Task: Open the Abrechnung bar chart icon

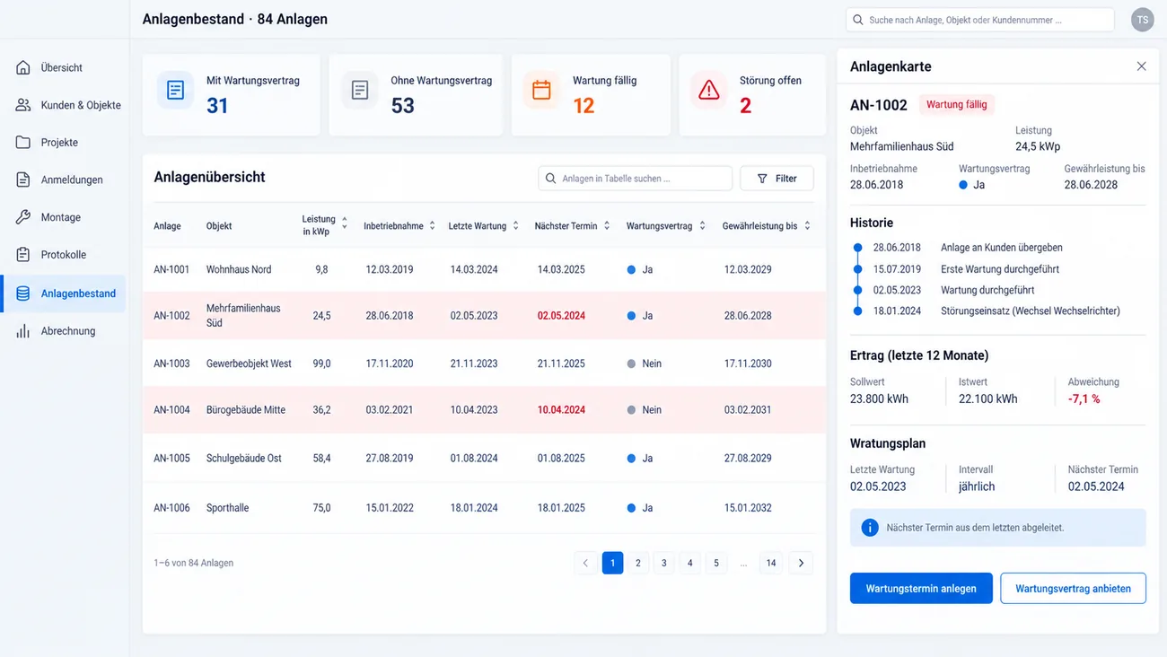Action: click(23, 331)
